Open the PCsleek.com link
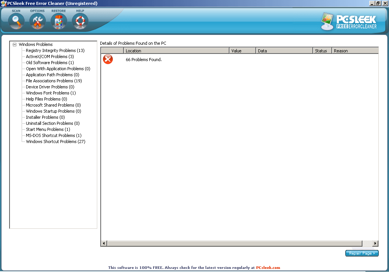Viewport: 389px width, 272px height. (268, 267)
